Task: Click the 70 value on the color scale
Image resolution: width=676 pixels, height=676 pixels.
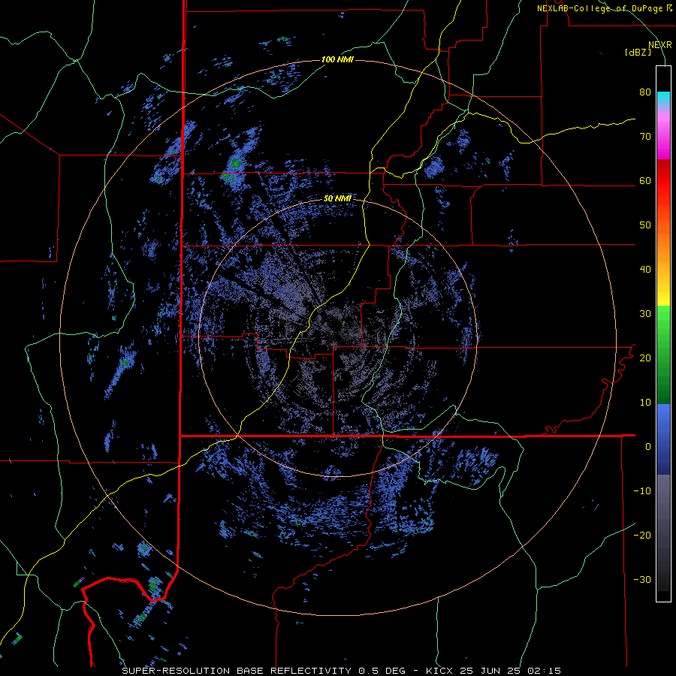Action: pos(645,137)
